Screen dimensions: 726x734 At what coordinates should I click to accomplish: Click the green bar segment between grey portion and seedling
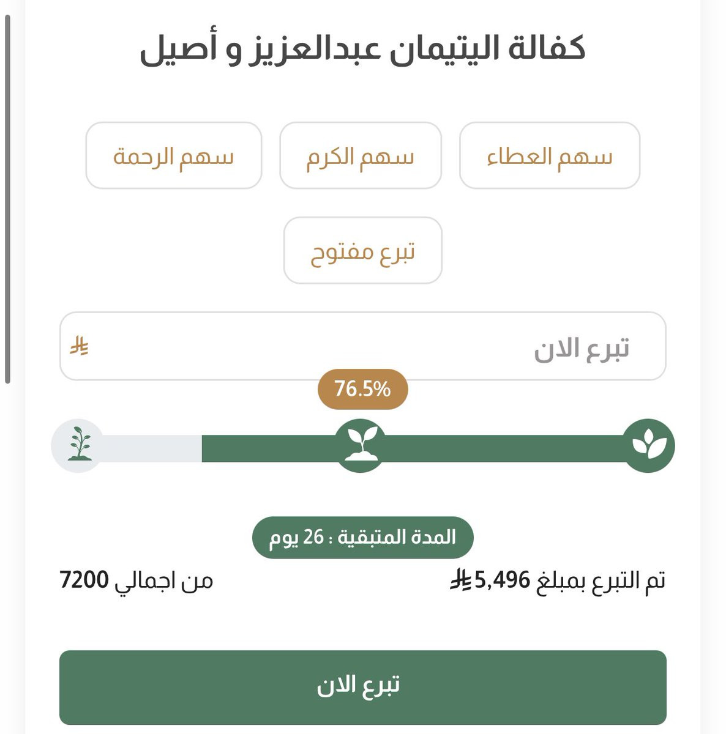pyautogui.click(x=268, y=448)
